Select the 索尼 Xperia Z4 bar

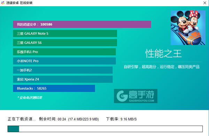point(63,79)
